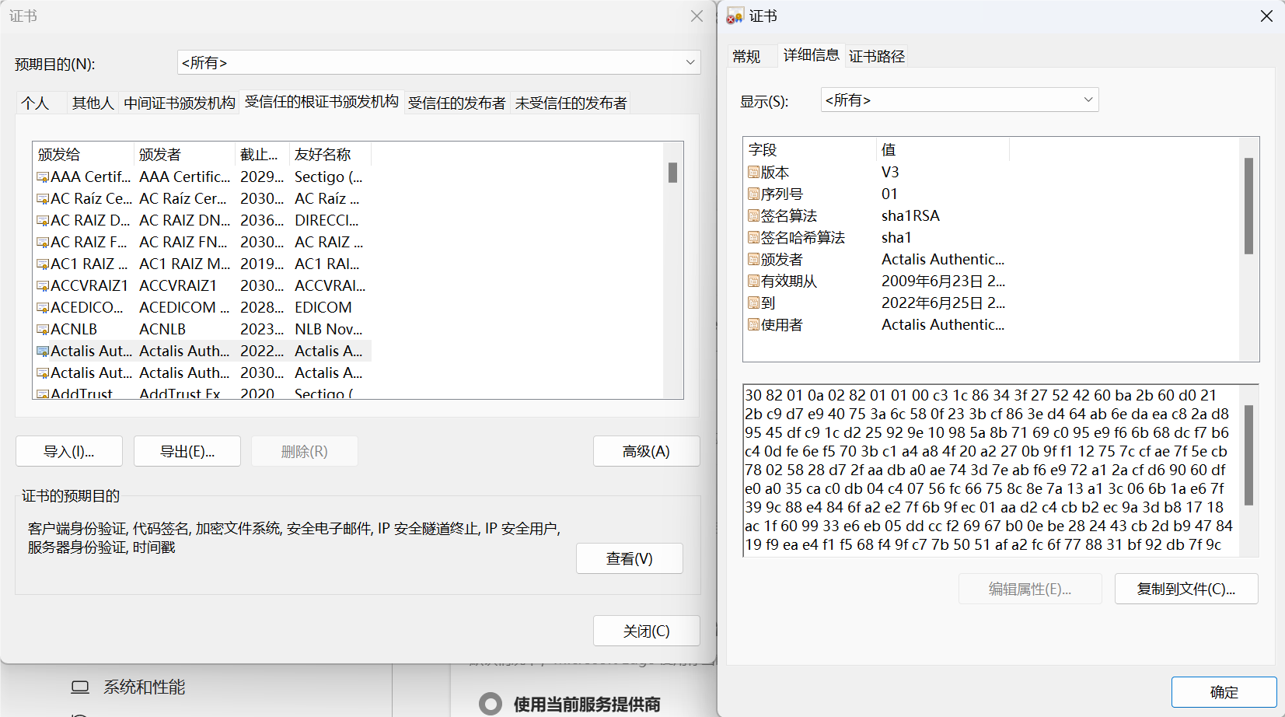
Task: Switch to the 其他人 tab
Action: [x=93, y=103]
